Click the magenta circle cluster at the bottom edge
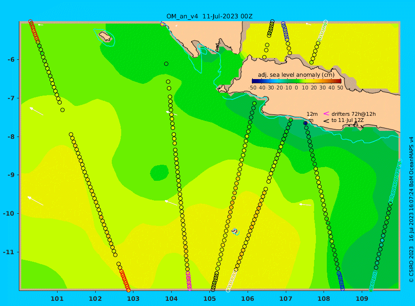415x306 pixels. click(189, 281)
